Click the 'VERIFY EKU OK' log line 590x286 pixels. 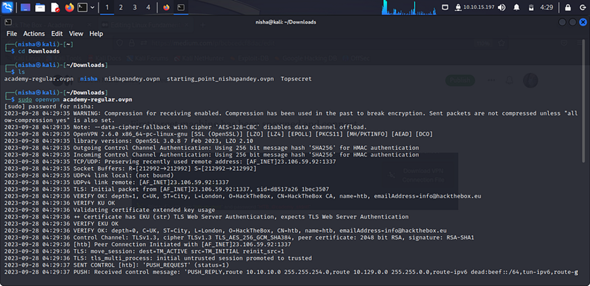pos(61,224)
